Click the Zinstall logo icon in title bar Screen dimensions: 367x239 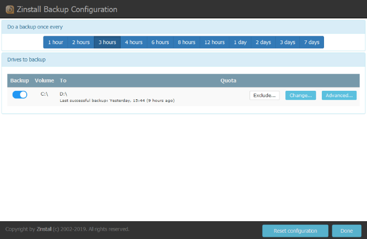click(x=10, y=9)
